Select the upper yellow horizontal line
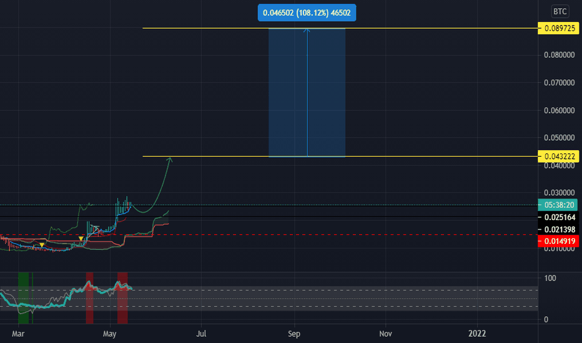Image resolution: width=582 pixels, height=343 pixels. point(340,28)
